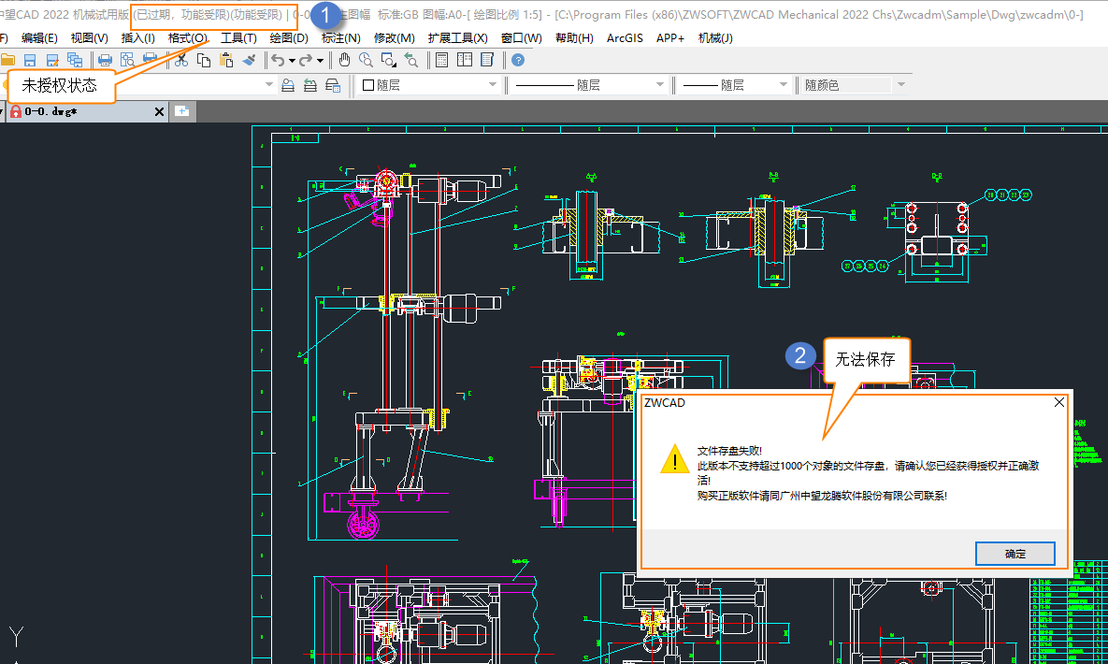Click the Layer Previous icon
This screenshot has height=664, width=1108.
pos(310,85)
